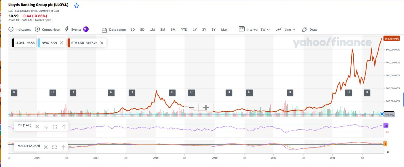Click the -0.44 (-0.86%) price change
Screen dimensions: 404x167
coord(35,16)
